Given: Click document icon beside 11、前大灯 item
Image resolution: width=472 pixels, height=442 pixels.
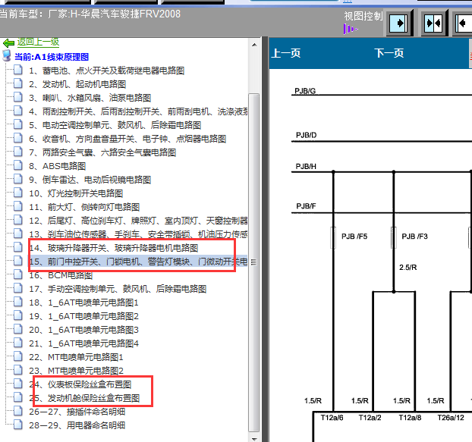Looking at the screenshot, I should pos(17,205).
